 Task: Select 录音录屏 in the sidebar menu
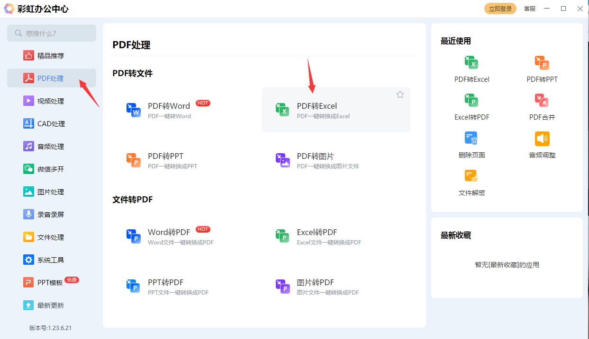(51, 215)
